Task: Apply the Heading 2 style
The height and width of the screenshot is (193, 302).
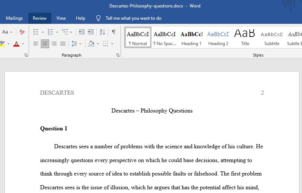Action: point(218,37)
